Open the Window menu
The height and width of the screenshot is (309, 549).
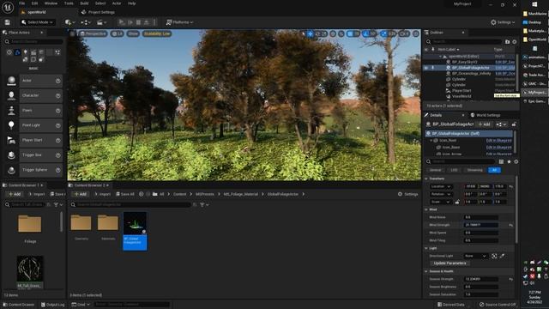(51, 3)
